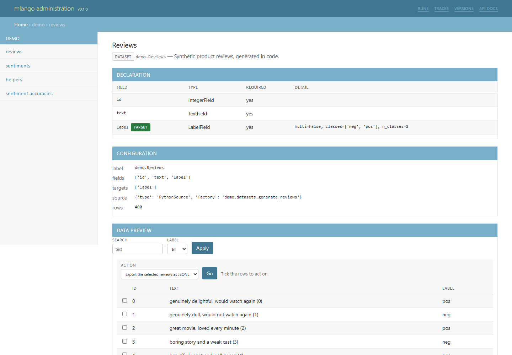Tick the checkbox for row ID 3
The image size is (512, 355).
point(124,341)
